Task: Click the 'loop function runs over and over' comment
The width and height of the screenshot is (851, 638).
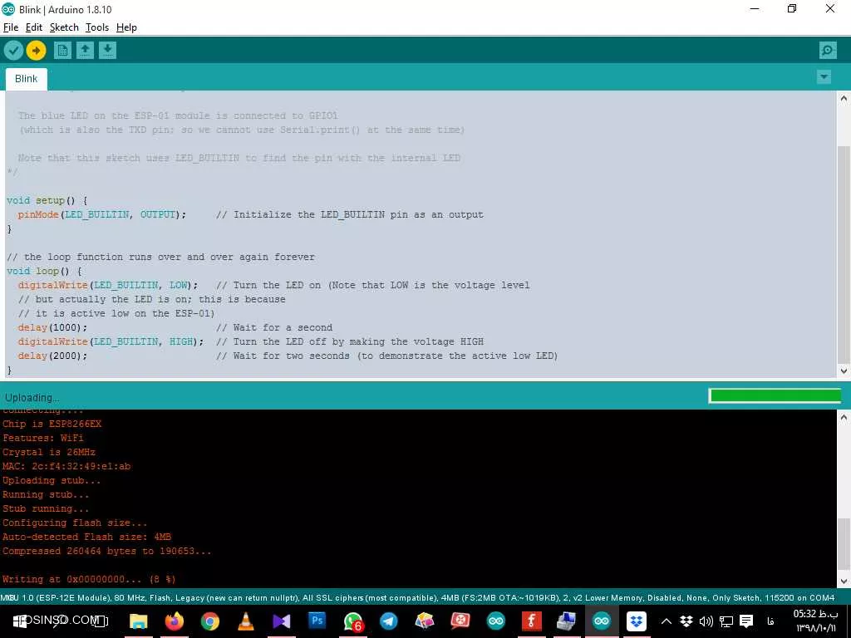Action: pos(160,258)
